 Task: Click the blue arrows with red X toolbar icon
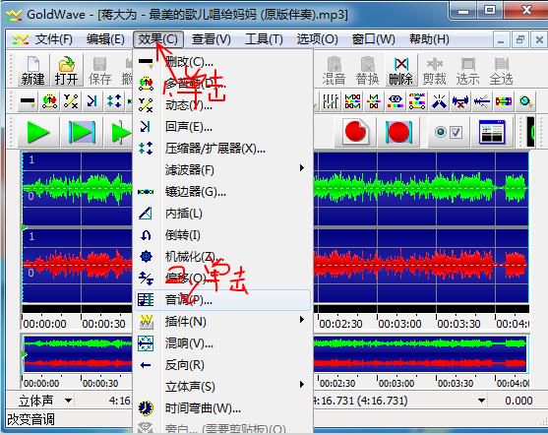pyautogui.click(x=460, y=101)
